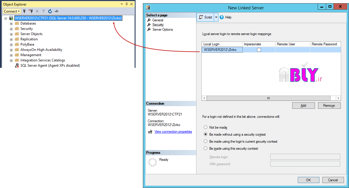Expand the Integration Services Catalogs node
The width and height of the screenshot is (349, 188).
pyautogui.click(x=11, y=61)
